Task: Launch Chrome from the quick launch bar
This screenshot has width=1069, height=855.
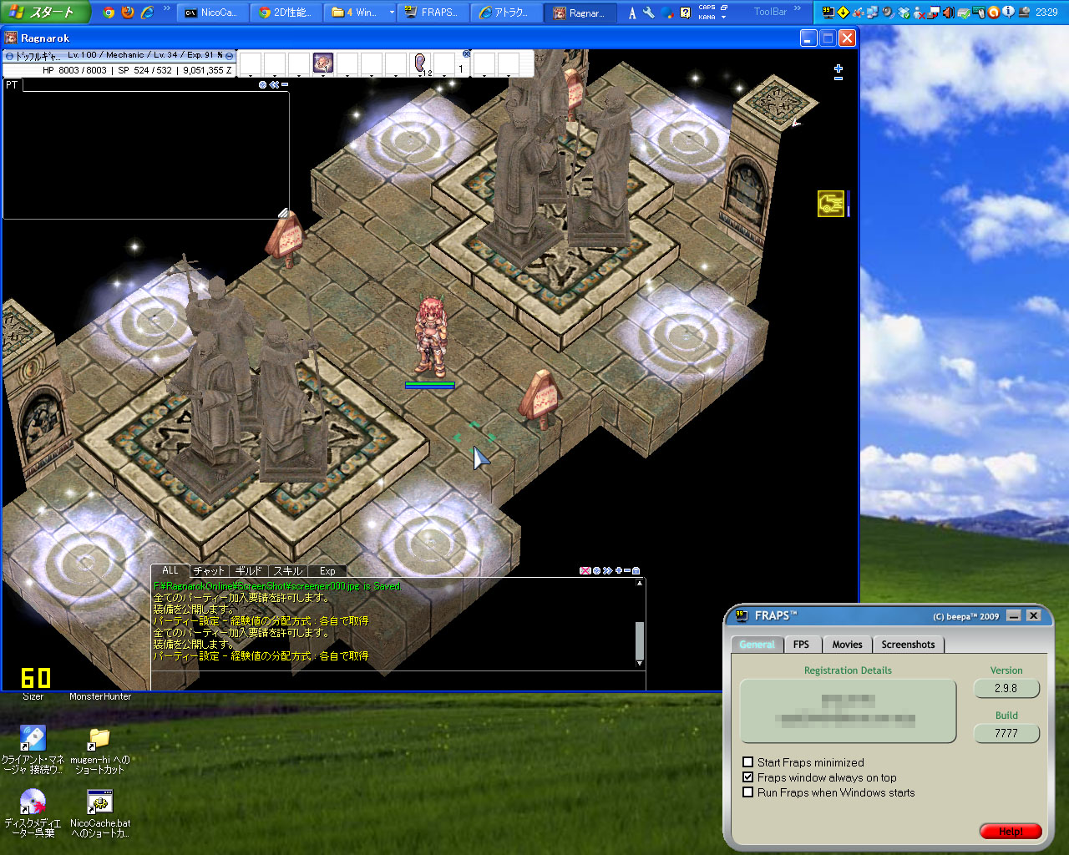Action: 109,13
